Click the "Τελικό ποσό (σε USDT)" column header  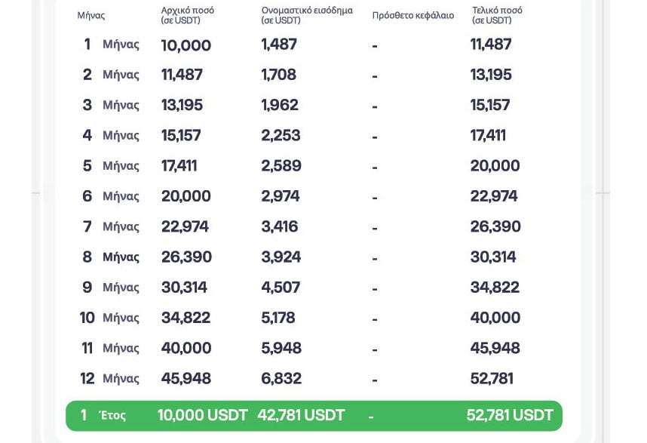coord(497,15)
